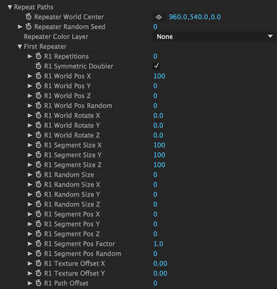The height and width of the screenshot is (289, 277).
Task: Click the R1 Segment Pos Factor value 1.0
Action: point(159,244)
